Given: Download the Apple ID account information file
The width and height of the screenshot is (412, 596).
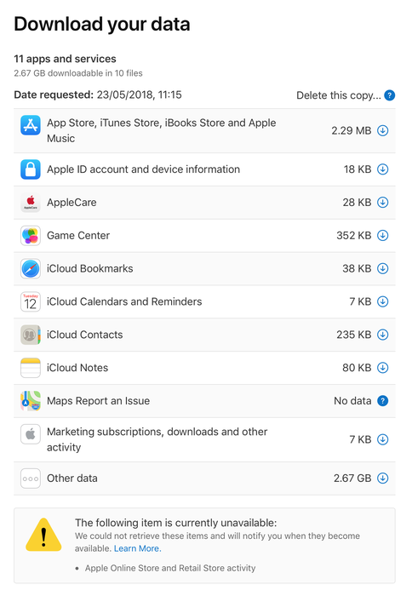Looking at the screenshot, I should click(x=382, y=169).
